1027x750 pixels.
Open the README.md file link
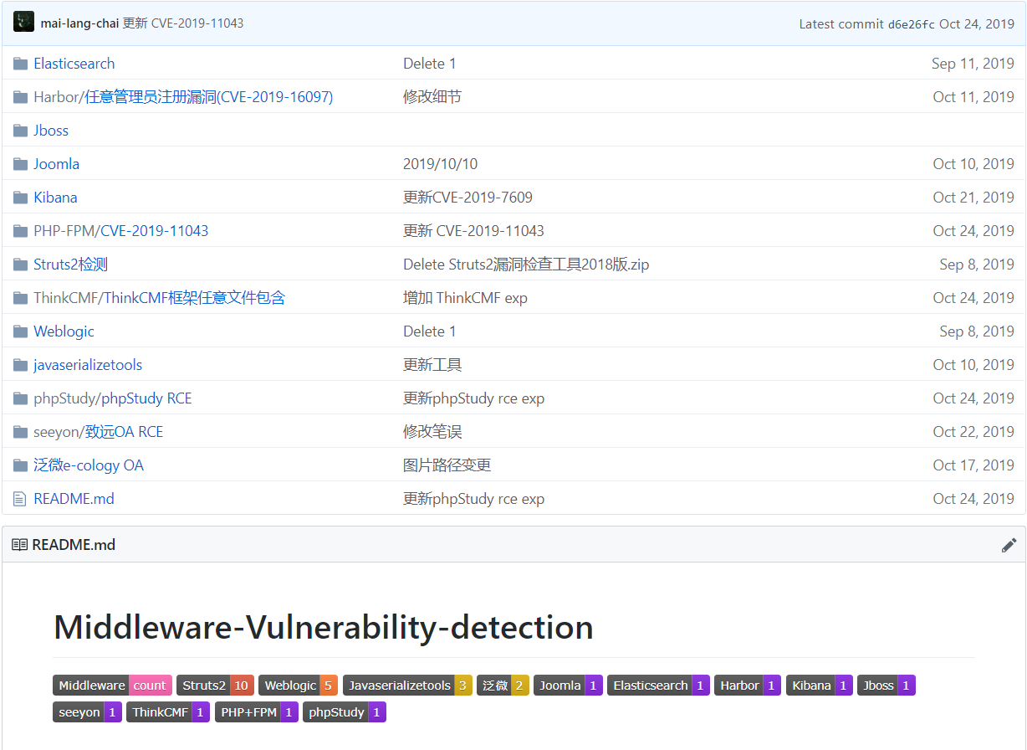point(72,498)
